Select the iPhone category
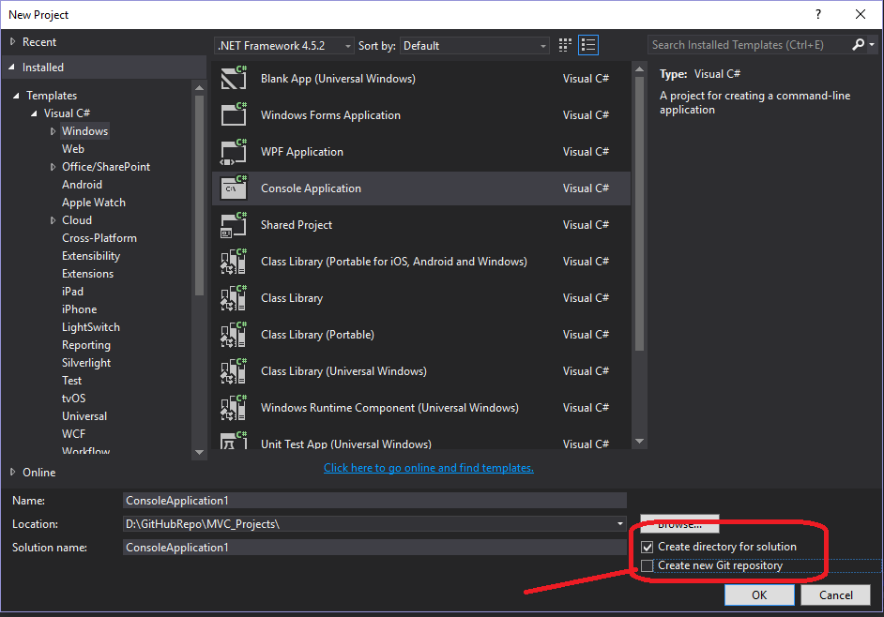The height and width of the screenshot is (617, 884). (x=79, y=309)
